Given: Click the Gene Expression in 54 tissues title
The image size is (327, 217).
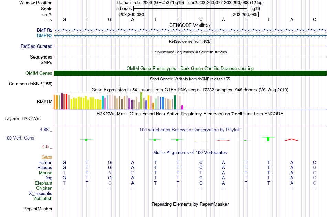Looking at the screenshot, I should (190, 90).
